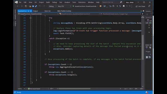Open the Test menu
This screenshot has width=167, height=94.
tap(61, 2)
